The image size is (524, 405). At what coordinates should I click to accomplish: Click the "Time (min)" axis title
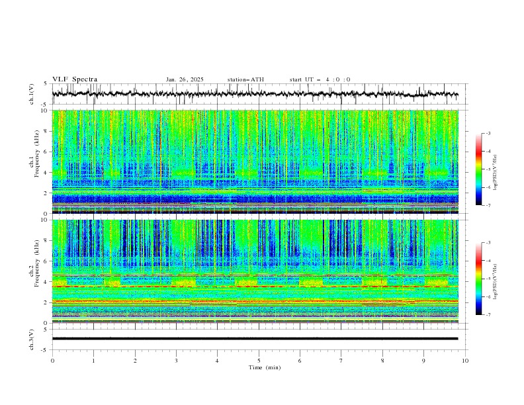(265, 367)
